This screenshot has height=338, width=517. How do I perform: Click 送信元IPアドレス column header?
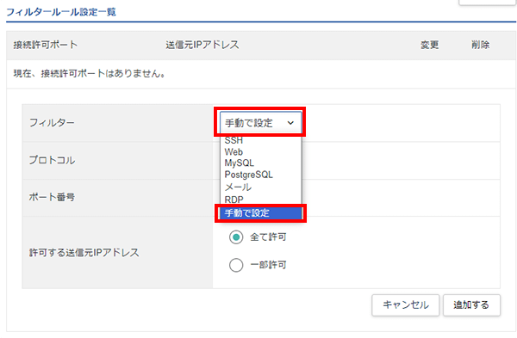pos(202,45)
